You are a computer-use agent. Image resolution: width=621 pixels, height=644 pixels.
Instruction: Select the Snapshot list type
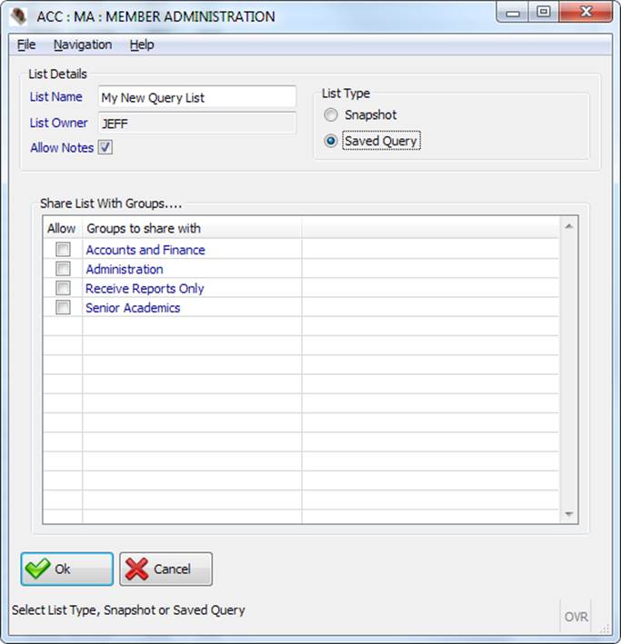click(x=331, y=115)
